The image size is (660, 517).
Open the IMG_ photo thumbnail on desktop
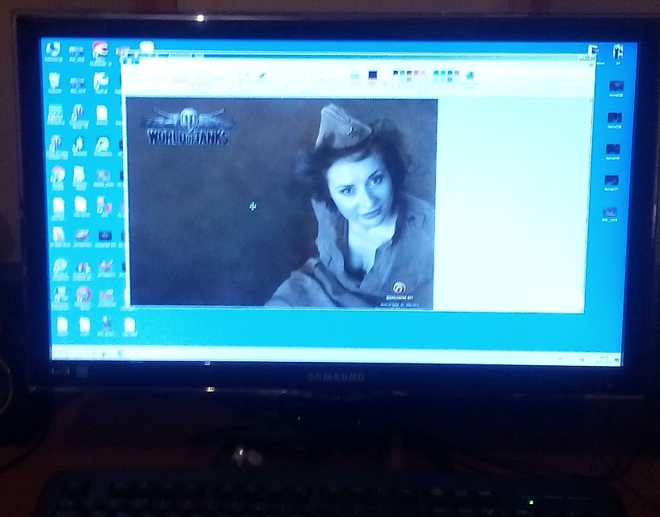coord(610,214)
